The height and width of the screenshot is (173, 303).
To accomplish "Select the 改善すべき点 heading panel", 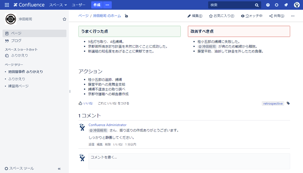I will [239, 31].
